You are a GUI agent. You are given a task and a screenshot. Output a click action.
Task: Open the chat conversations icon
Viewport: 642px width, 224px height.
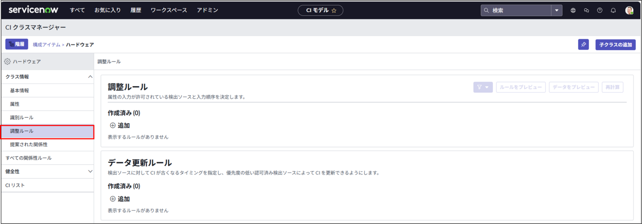pos(587,10)
